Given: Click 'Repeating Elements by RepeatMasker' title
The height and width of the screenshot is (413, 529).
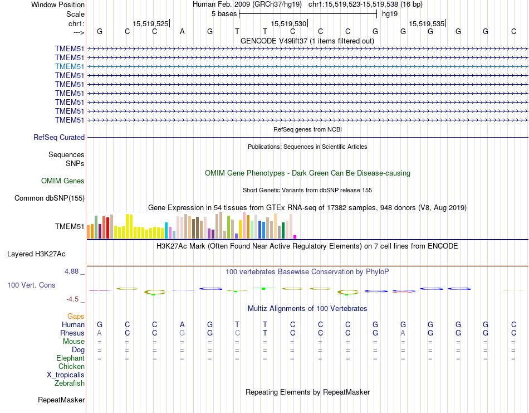Looking at the screenshot, I should pyautogui.click(x=307, y=392).
